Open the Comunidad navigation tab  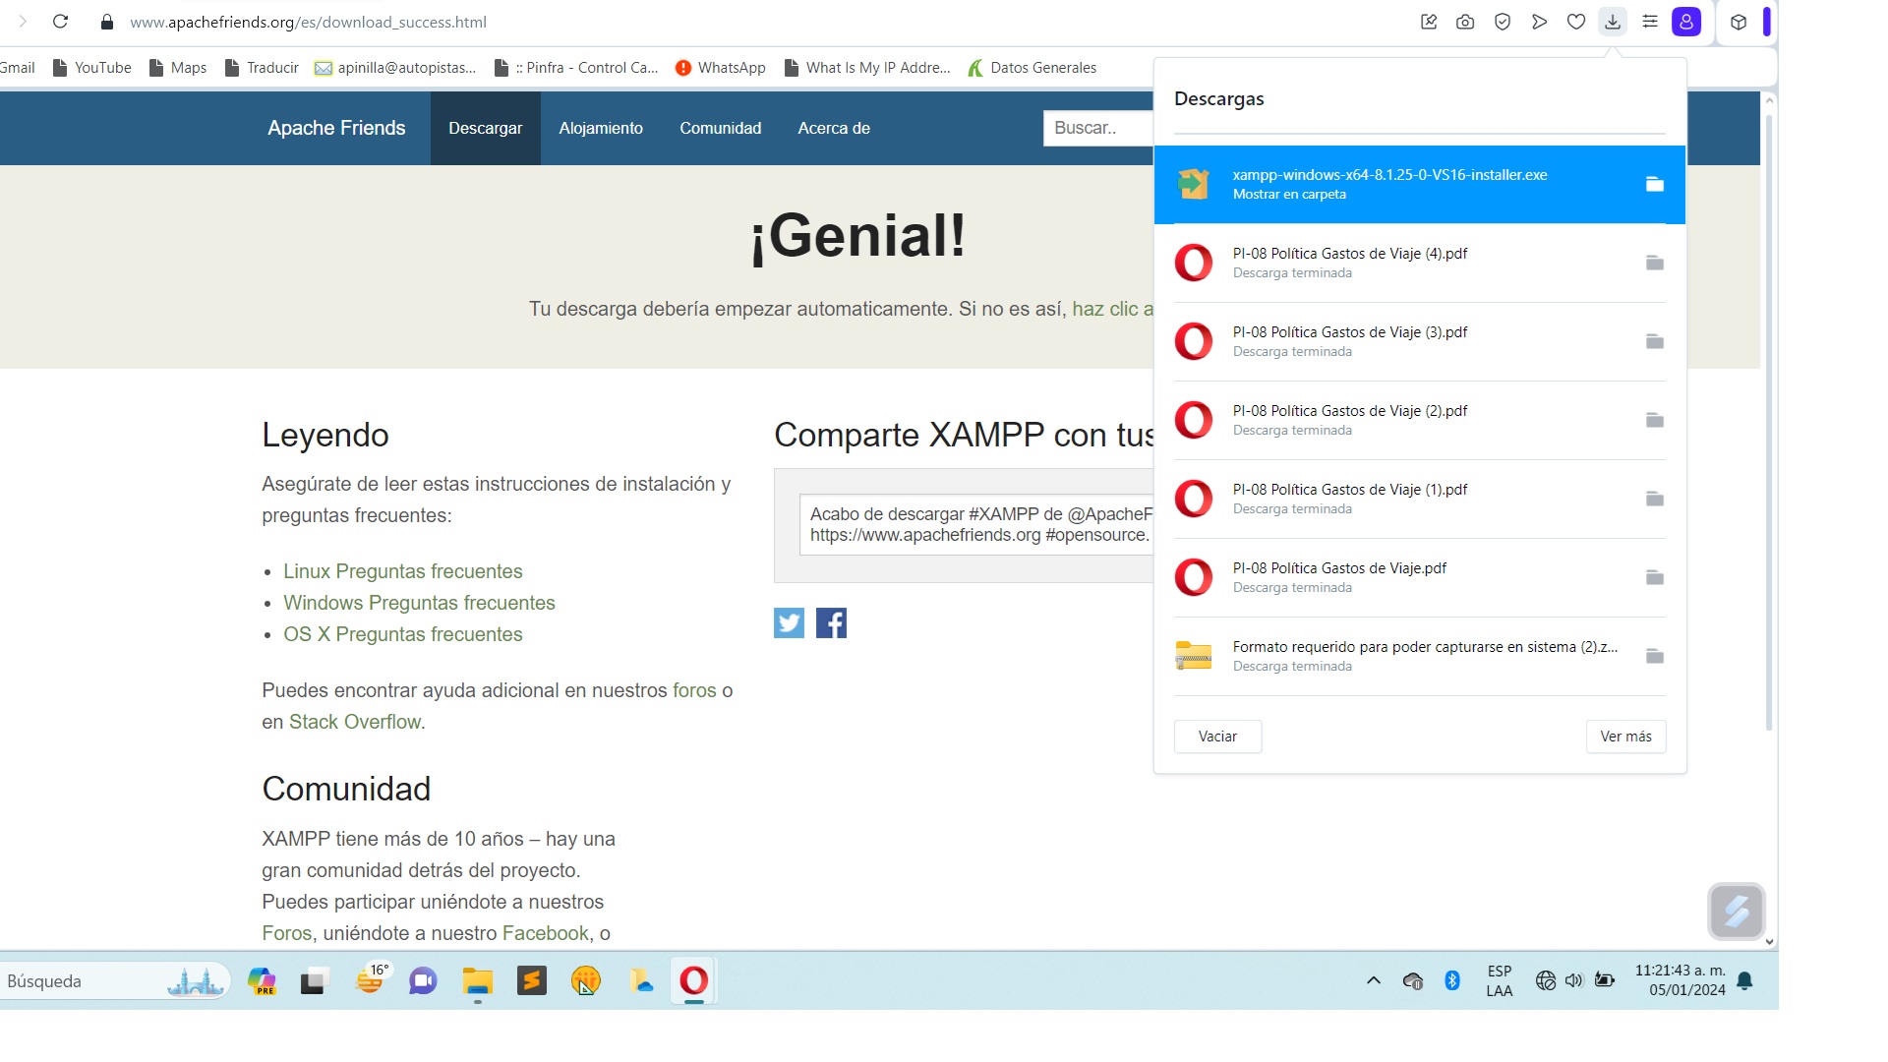[x=720, y=128]
